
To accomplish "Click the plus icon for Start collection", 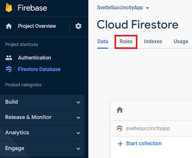I will point(120,144).
